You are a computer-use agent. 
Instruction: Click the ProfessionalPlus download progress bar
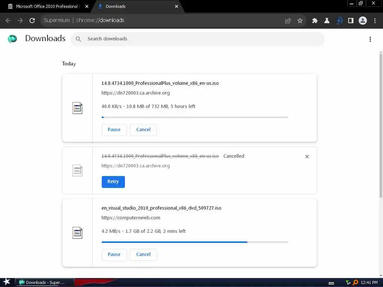pyautogui.click(x=195, y=117)
